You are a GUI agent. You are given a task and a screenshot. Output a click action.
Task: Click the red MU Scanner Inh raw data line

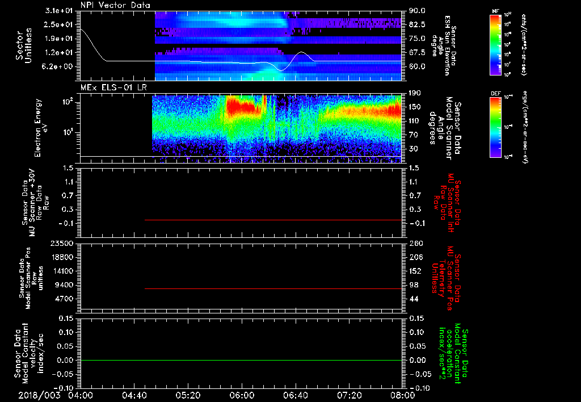tap(273, 220)
